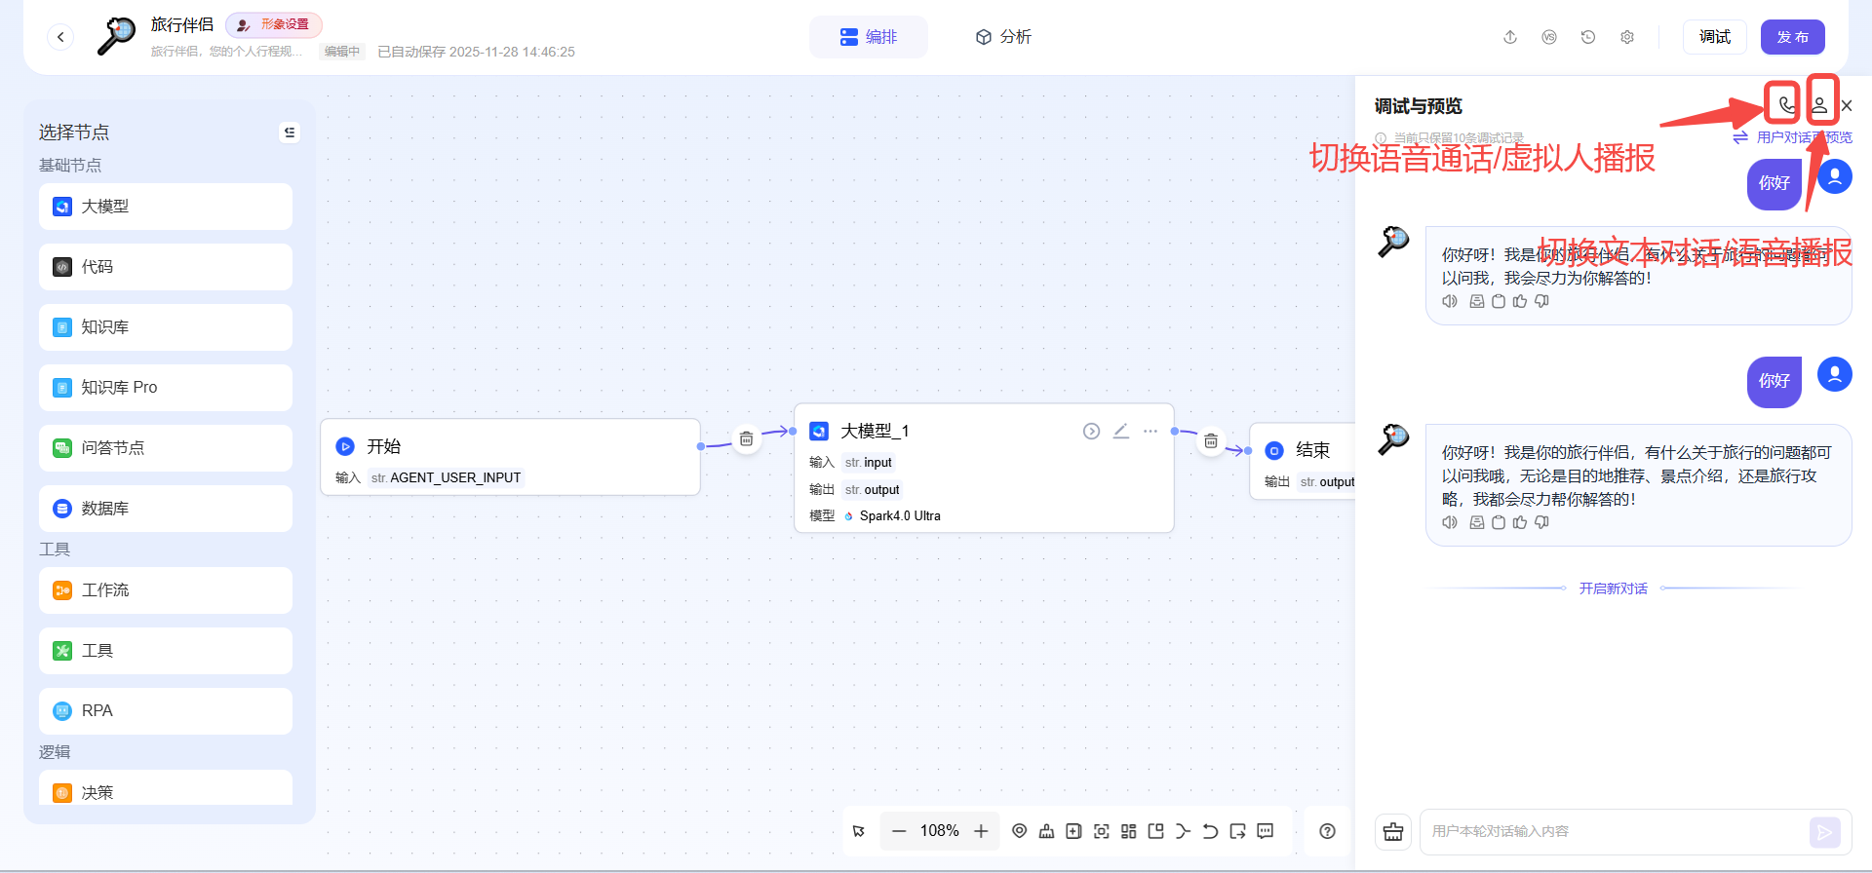
Task: Zoom in the canvas with plus button
Action: tap(981, 831)
